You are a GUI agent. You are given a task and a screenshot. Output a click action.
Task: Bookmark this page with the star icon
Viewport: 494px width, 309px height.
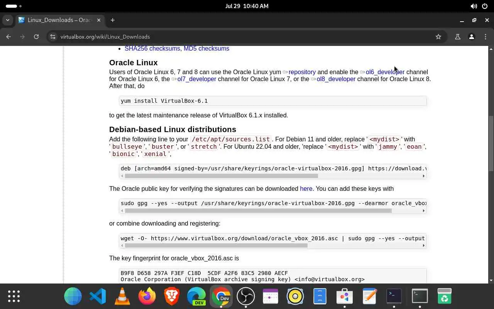click(x=438, y=37)
